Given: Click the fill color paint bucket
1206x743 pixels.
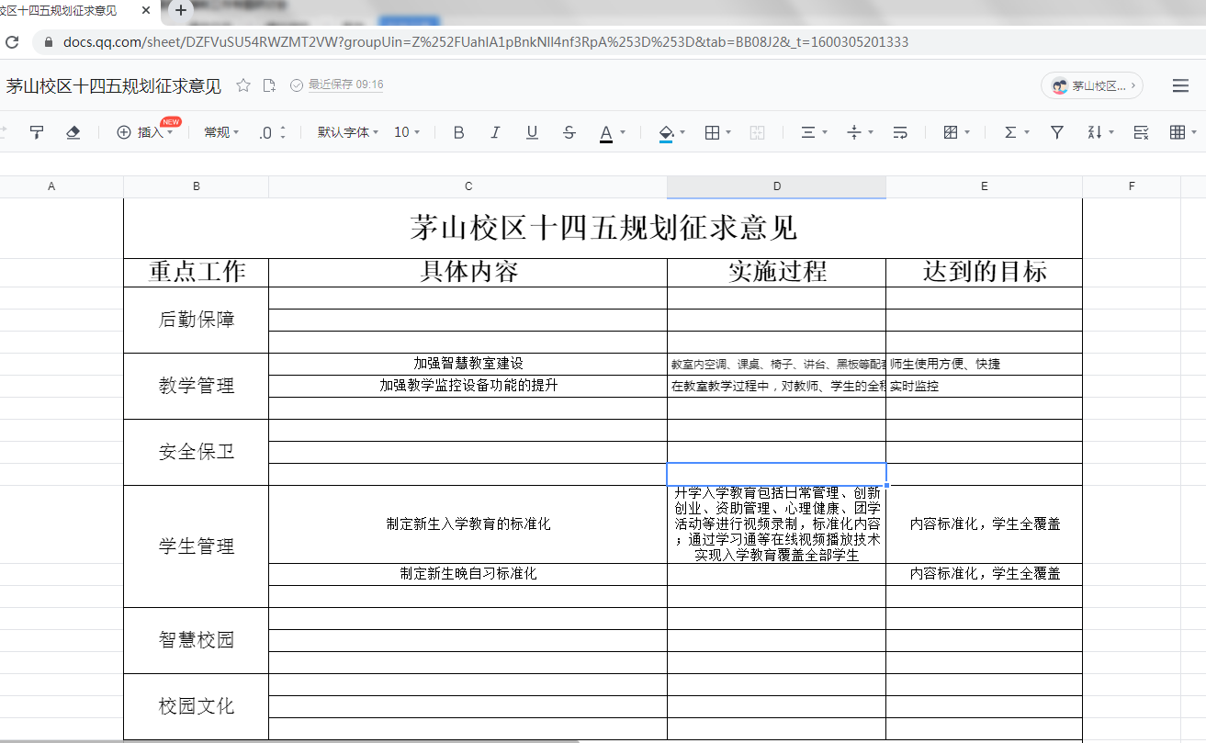Looking at the screenshot, I should [667, 132].
